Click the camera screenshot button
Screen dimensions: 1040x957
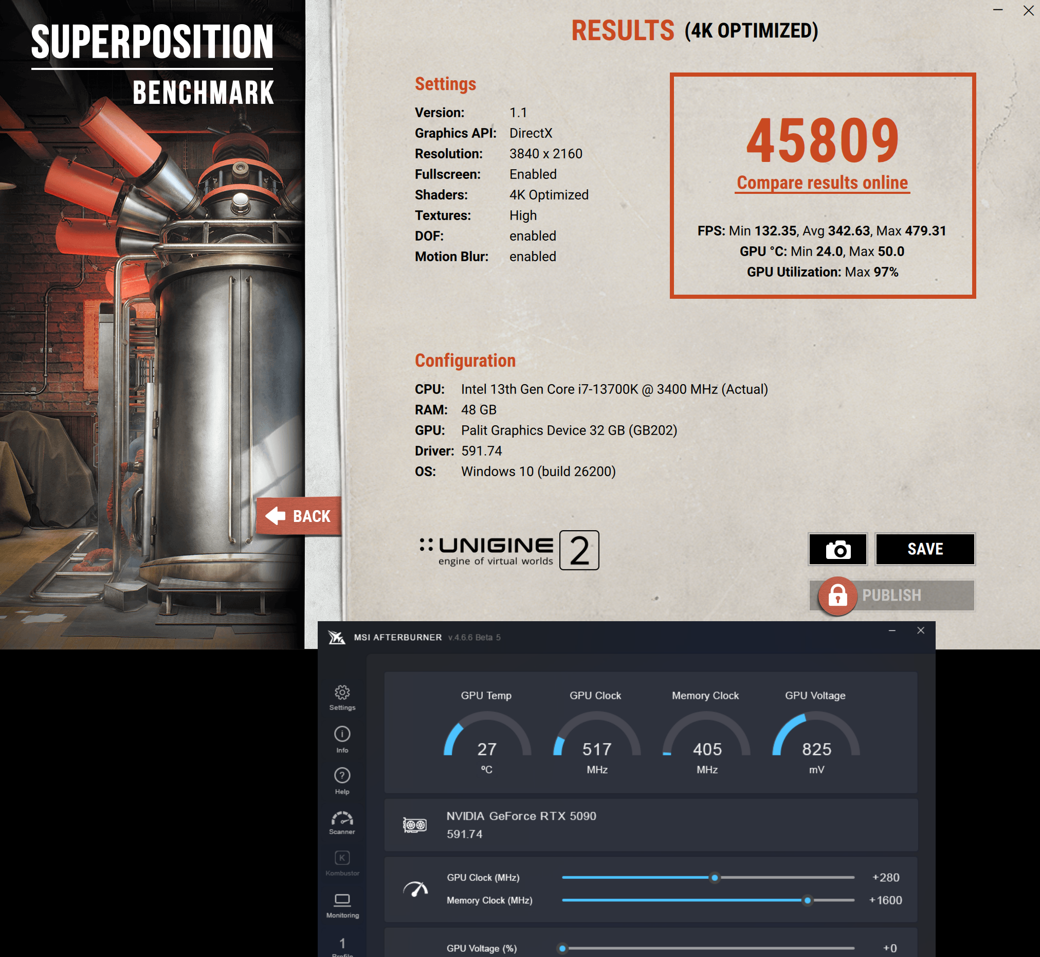(x=837, y=549)
